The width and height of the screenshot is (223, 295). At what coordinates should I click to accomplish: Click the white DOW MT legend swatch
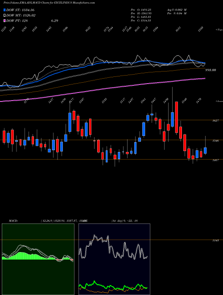4,16
